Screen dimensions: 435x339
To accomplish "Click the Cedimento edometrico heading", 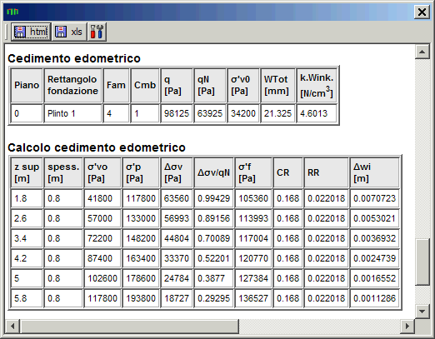I will click(x=74, y=58).
